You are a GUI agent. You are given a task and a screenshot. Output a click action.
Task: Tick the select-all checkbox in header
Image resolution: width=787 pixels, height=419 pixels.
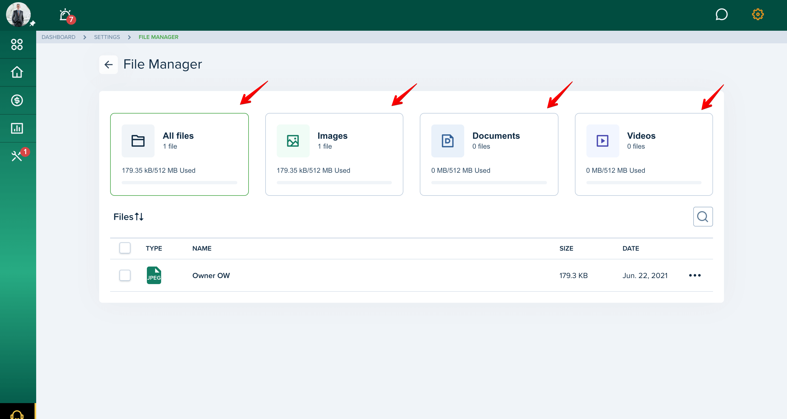coord(125,248)
